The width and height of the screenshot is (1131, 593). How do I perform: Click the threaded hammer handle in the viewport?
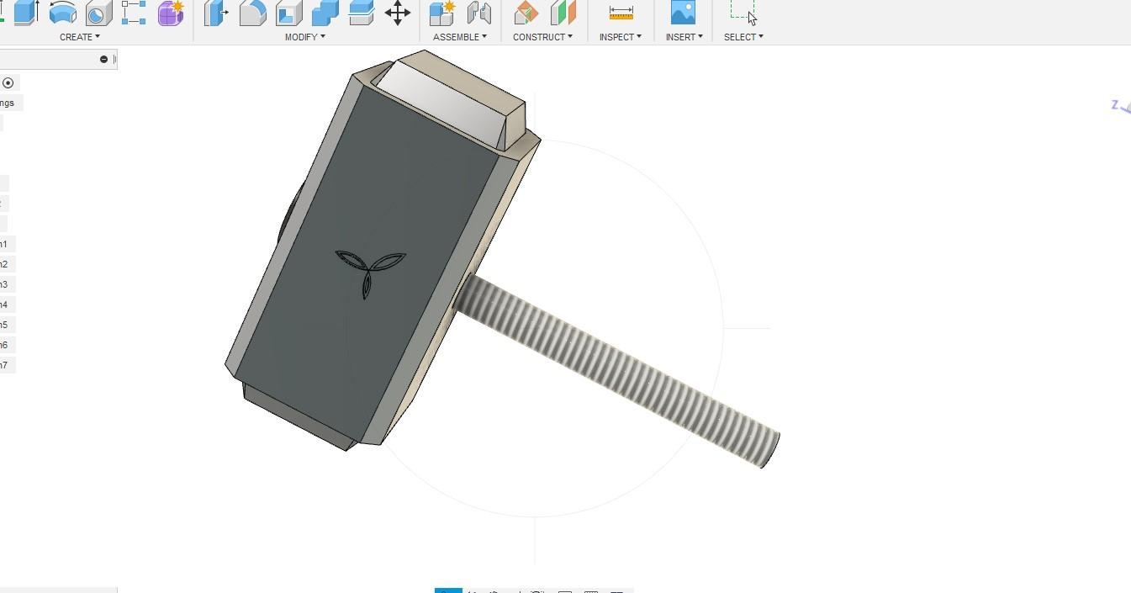point(618,370)
